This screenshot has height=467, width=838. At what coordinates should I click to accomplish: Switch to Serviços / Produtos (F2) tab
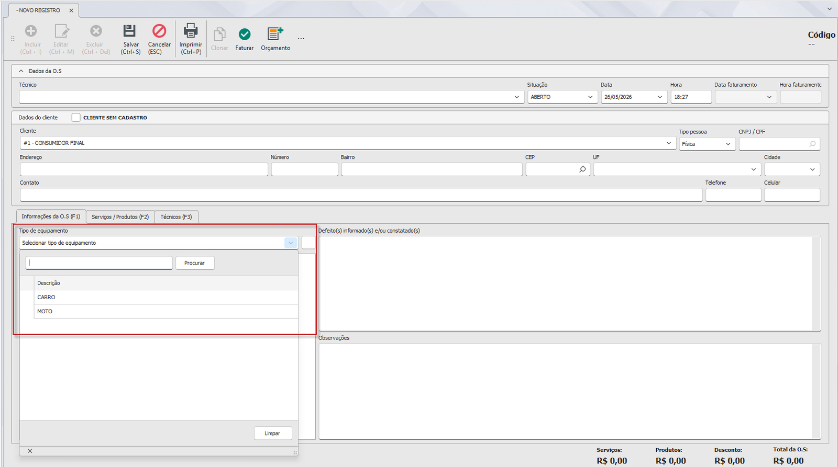pos(120,217)
